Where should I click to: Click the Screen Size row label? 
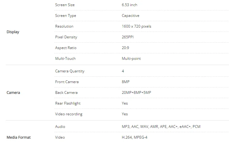click(x=65, y=5)
